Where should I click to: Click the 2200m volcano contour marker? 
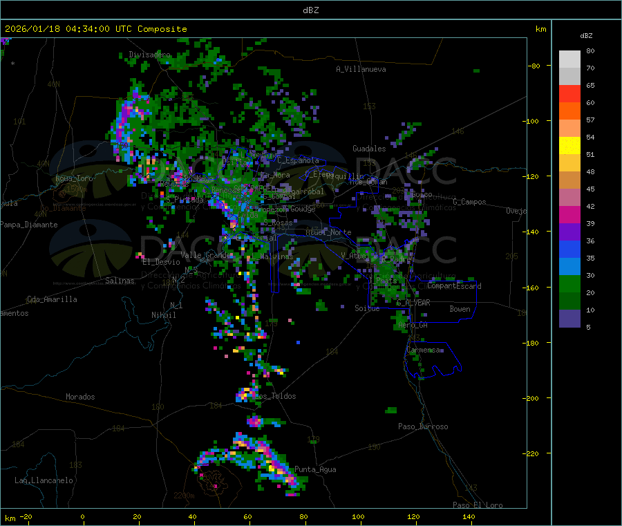tap(184, 496)
